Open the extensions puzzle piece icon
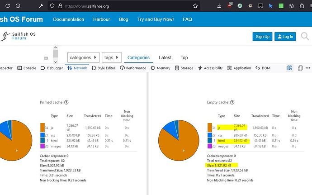312x195 pixels. (302, 6)
